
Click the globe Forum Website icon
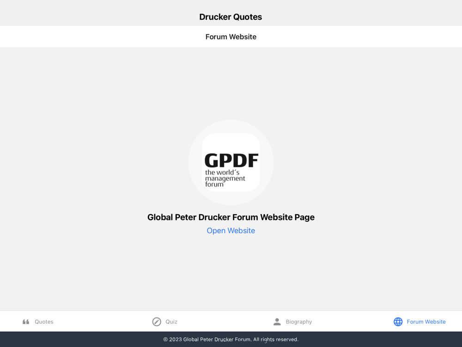(398, 322)
